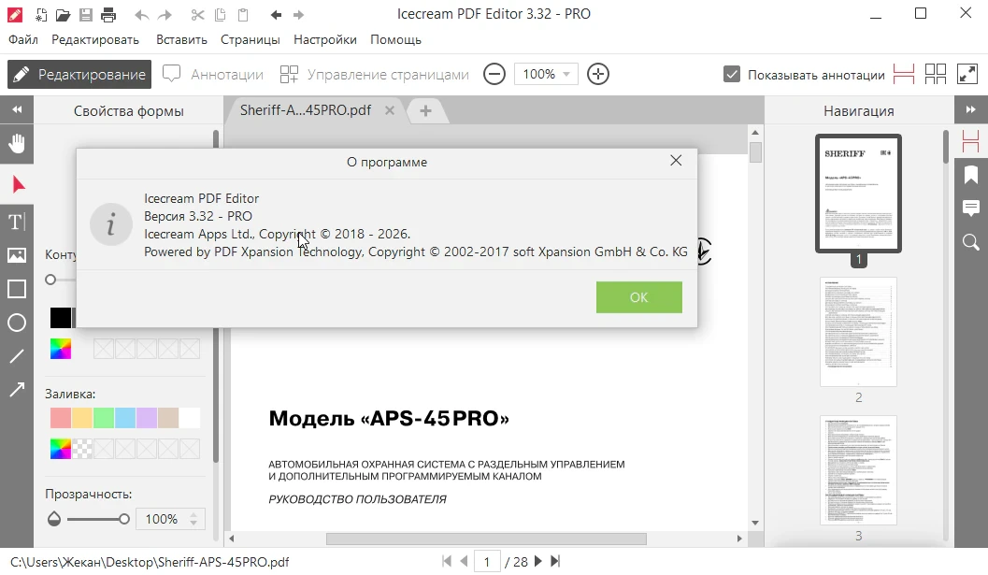Image resolution: width=988 pixels, height=575 pixels.
Task: Open the Страницы menu
Action: coord(251,39)
